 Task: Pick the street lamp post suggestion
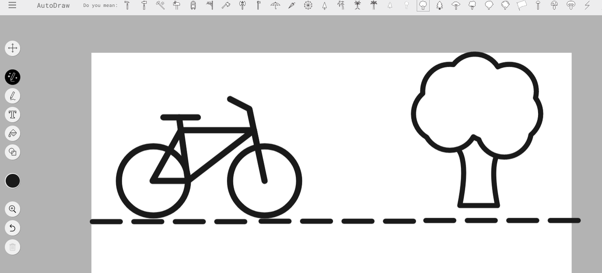click(210, 5)
